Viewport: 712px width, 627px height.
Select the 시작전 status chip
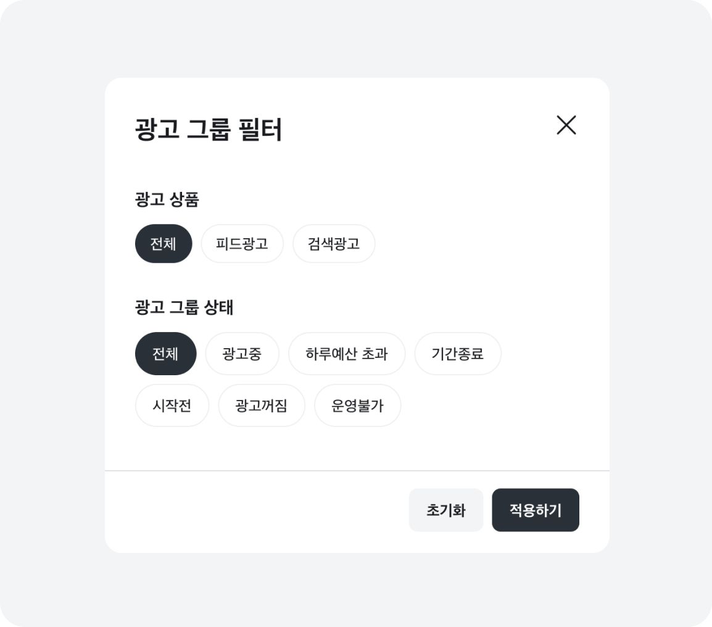[172, 405]
